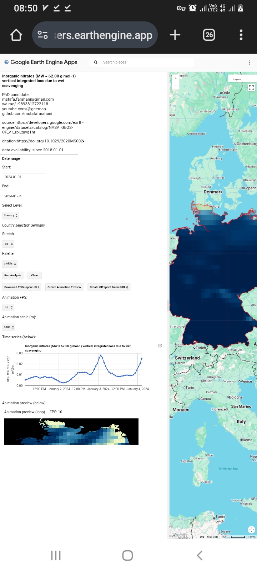Click the Gothenburg label on map
Image resolution: width=257 pixels, height=571 pixels.
tap(247, 144)
